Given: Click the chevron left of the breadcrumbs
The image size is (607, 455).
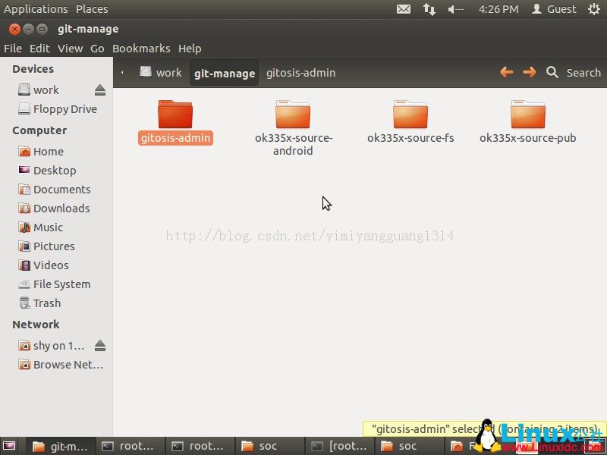Looking at the screenshot, I should tap(122, 72).
